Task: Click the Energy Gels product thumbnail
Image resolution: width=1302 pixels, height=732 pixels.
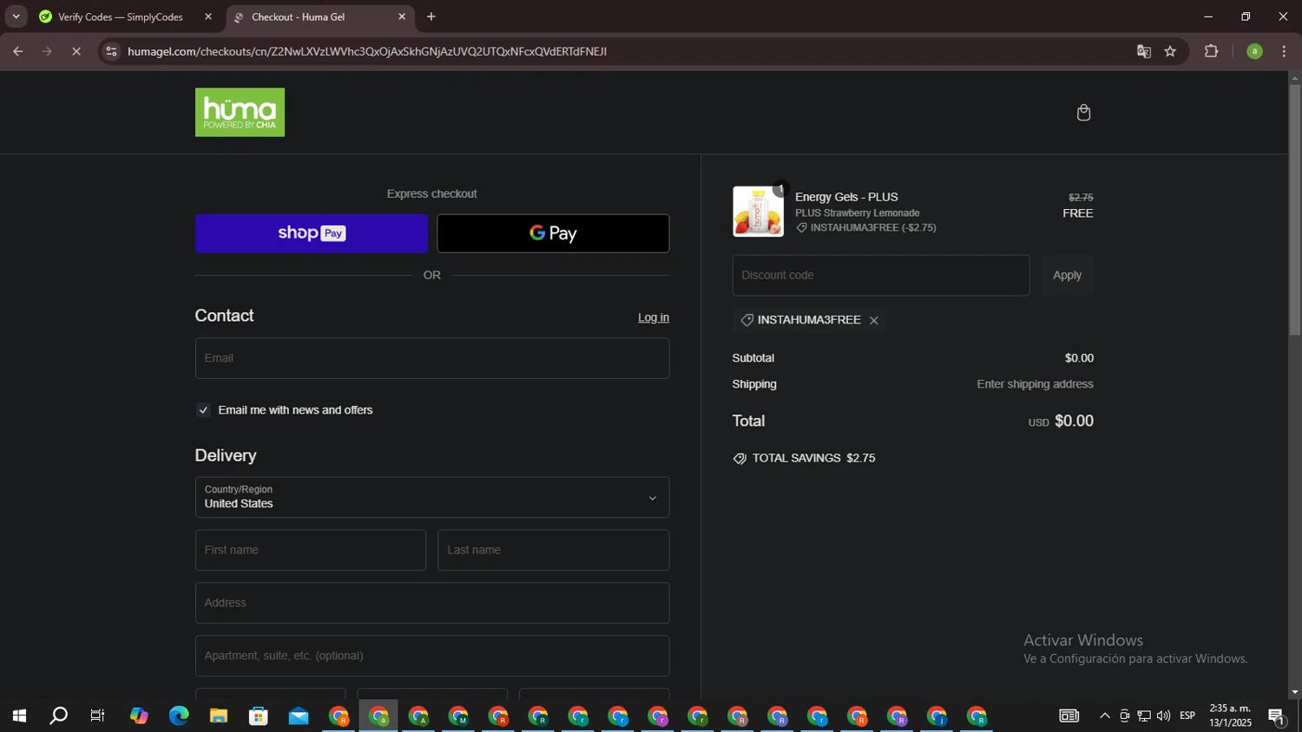Action: [758, 212]
